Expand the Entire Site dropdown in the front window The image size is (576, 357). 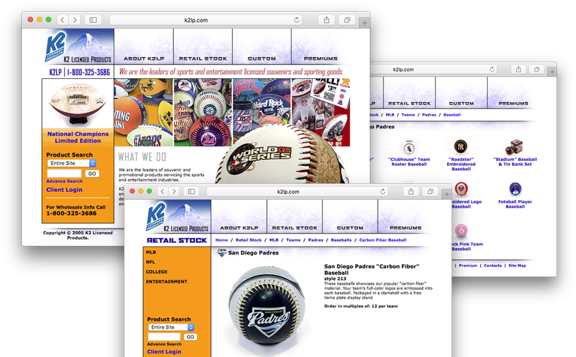coord(171,327)
